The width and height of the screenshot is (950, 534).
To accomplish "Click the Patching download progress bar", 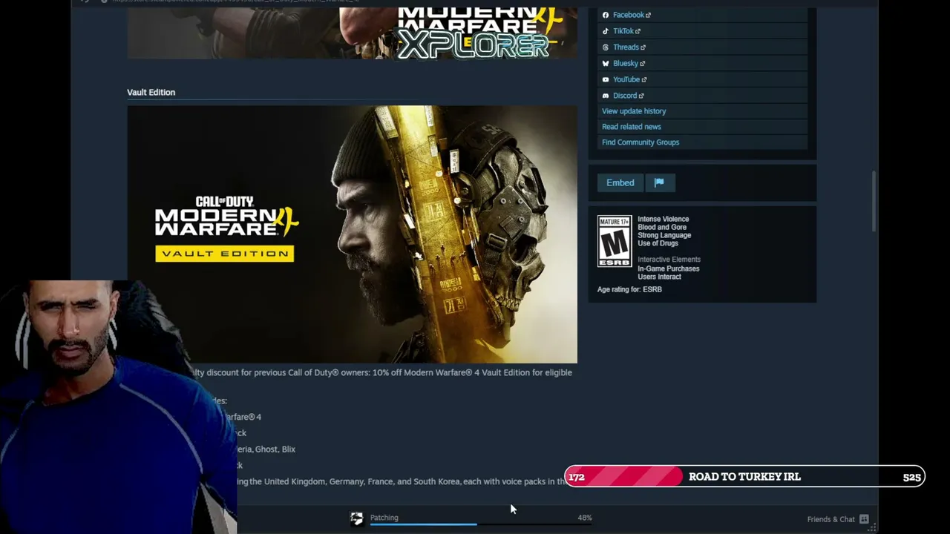I will click(x=481, y=524).
